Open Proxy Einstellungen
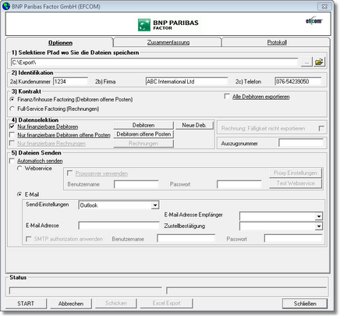The image size is (340, 317). [x=296, y=173]
